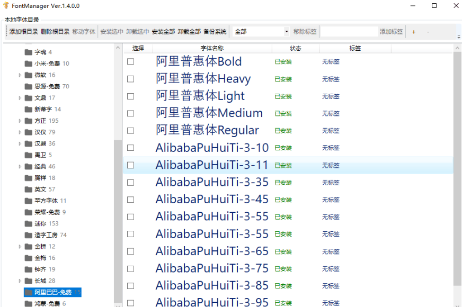Viewport: 462px width, 307px height.
Task: Open the 全部 tag filter dropdown
Action: (x=287, y=32)
